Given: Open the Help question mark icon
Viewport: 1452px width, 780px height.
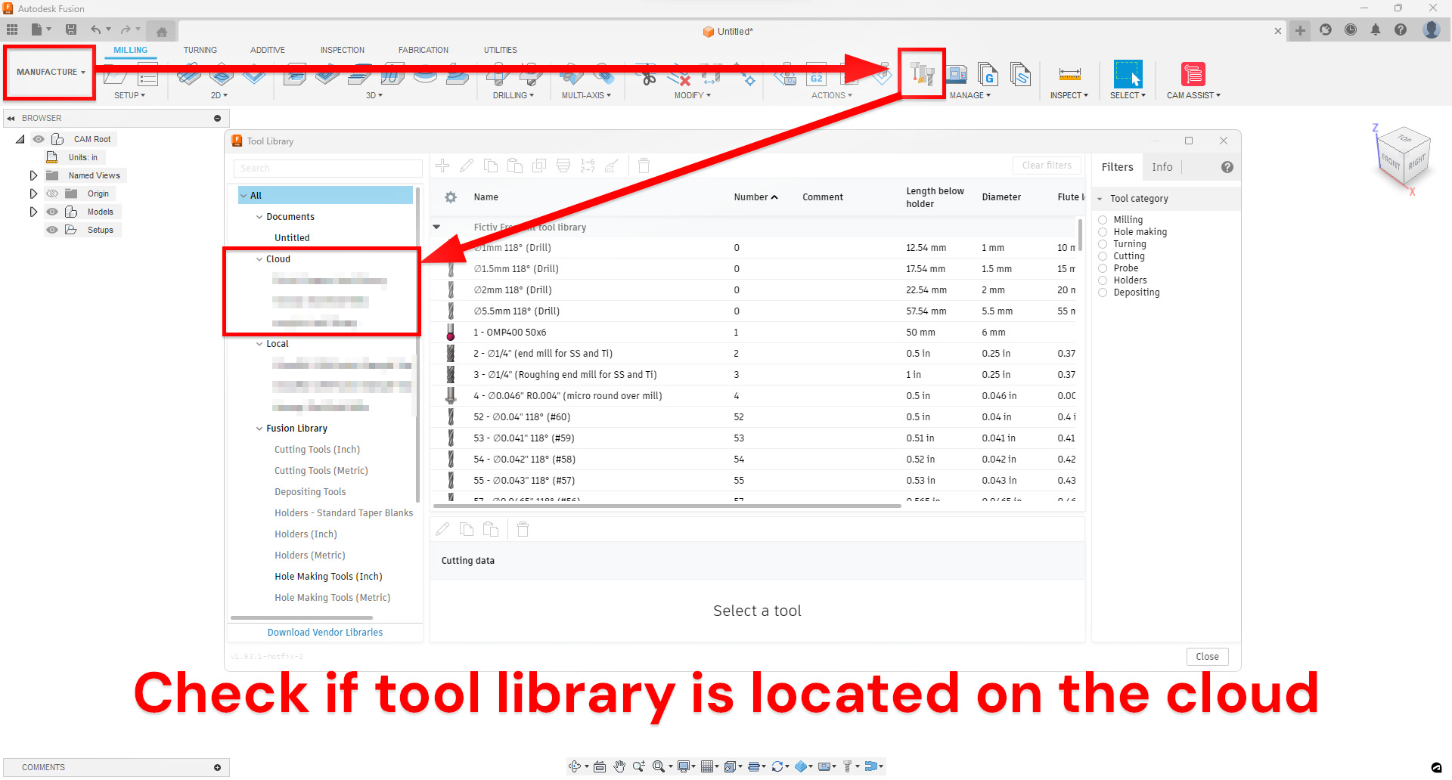Looking at the screenshot, I should 1401,29.
